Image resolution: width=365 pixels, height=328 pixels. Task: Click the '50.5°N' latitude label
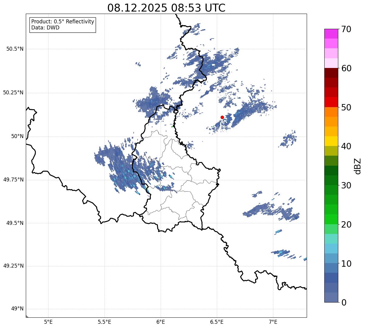(x=15, y=49)
